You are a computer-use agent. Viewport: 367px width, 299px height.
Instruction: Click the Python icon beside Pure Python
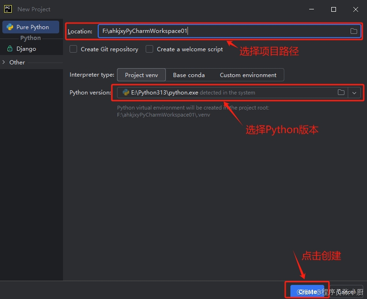pyautogui.click(x=10, y=27)
